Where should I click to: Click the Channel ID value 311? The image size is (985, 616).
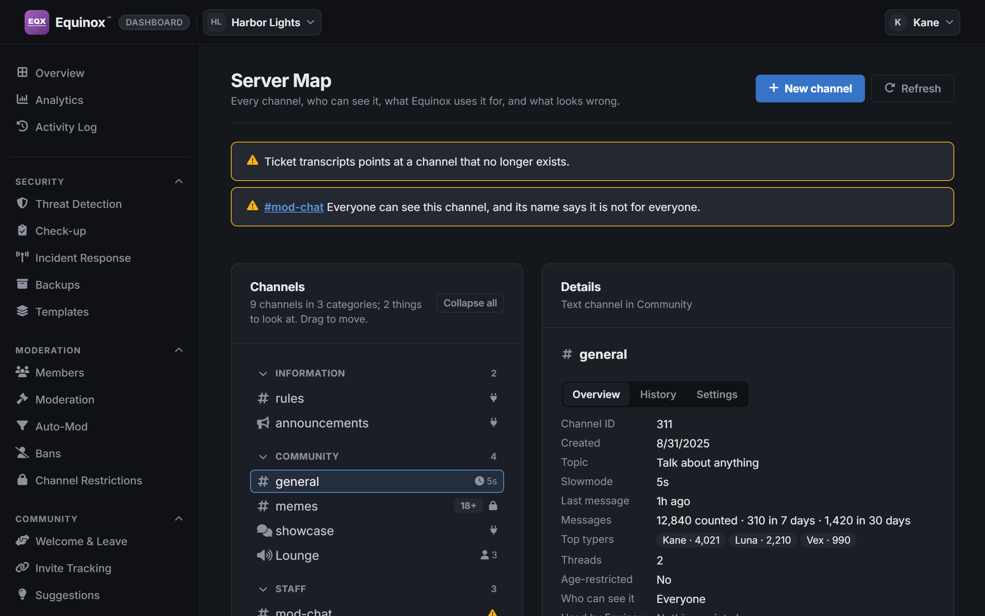click(664, 424)
